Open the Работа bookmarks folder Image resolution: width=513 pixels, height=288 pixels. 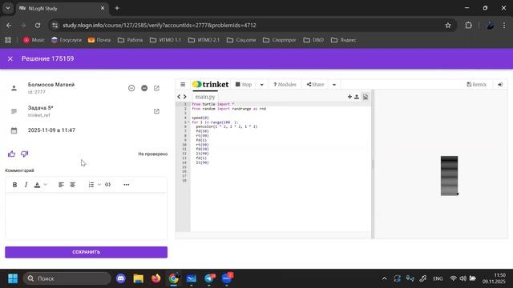tap(130, 40)
